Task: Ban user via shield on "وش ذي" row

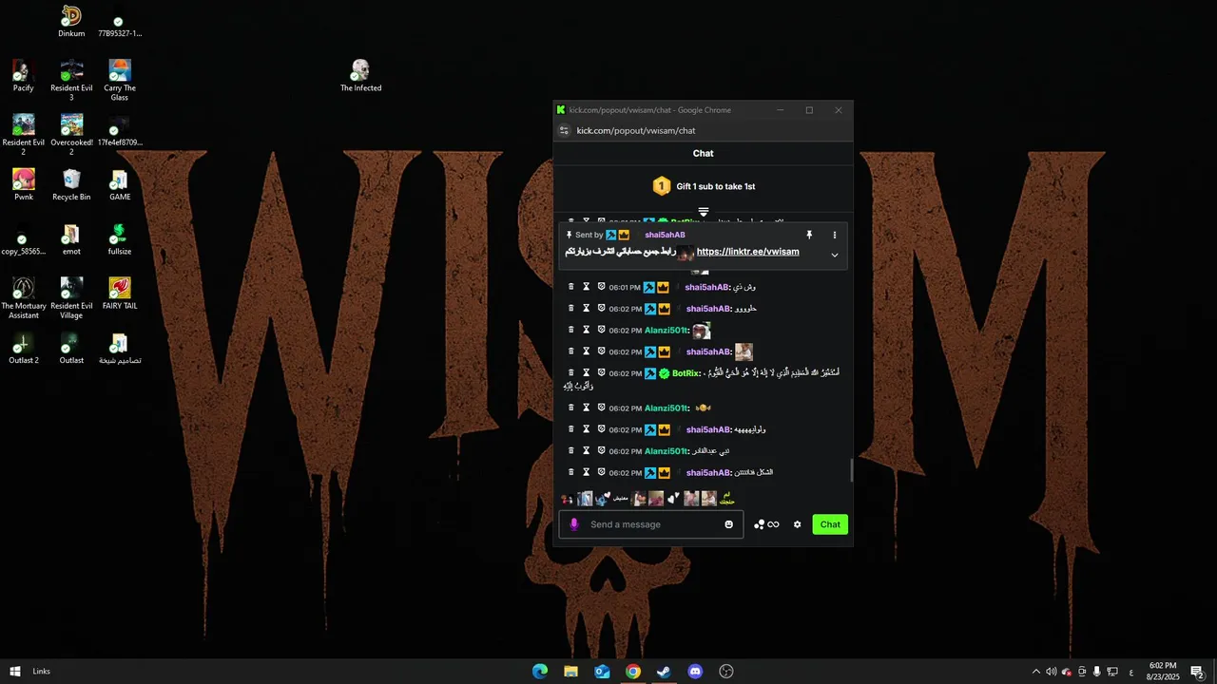Action: (x=602, y=287)
